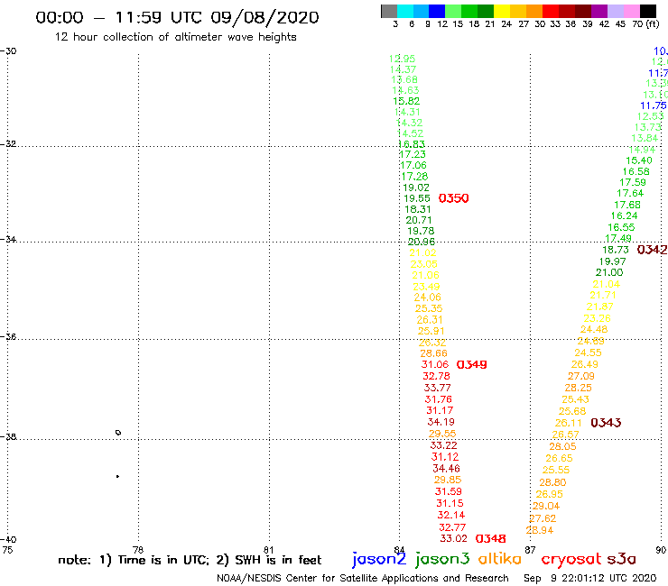Image resolution: width=668 pixels, height=586 pixels.
Task: Click the wave height value 15.82
Action: click(406, 101)
